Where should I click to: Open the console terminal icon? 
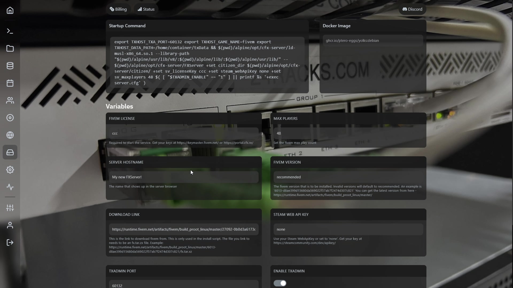(x=10, y=31)
